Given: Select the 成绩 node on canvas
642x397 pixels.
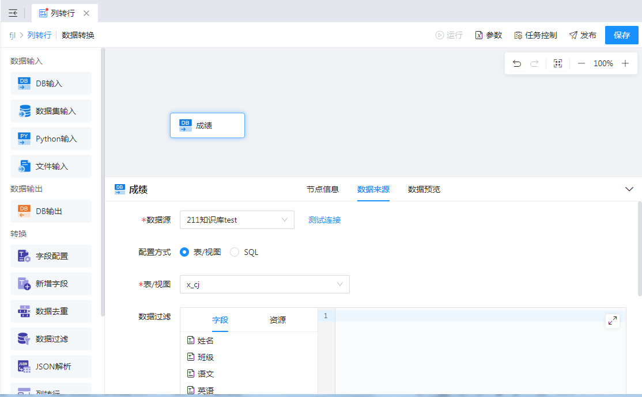Looking at the screenshot, I should coord(207,125).
